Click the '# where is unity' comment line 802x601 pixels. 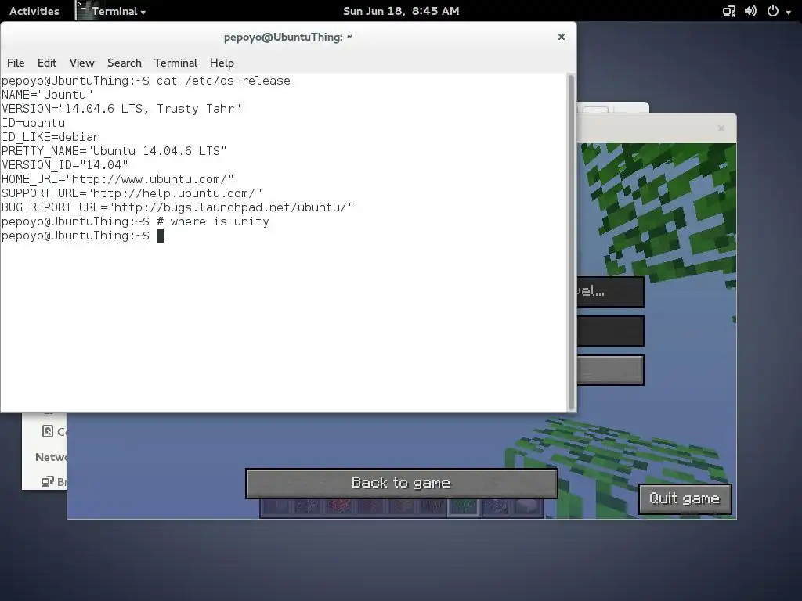tap(213, 221)
